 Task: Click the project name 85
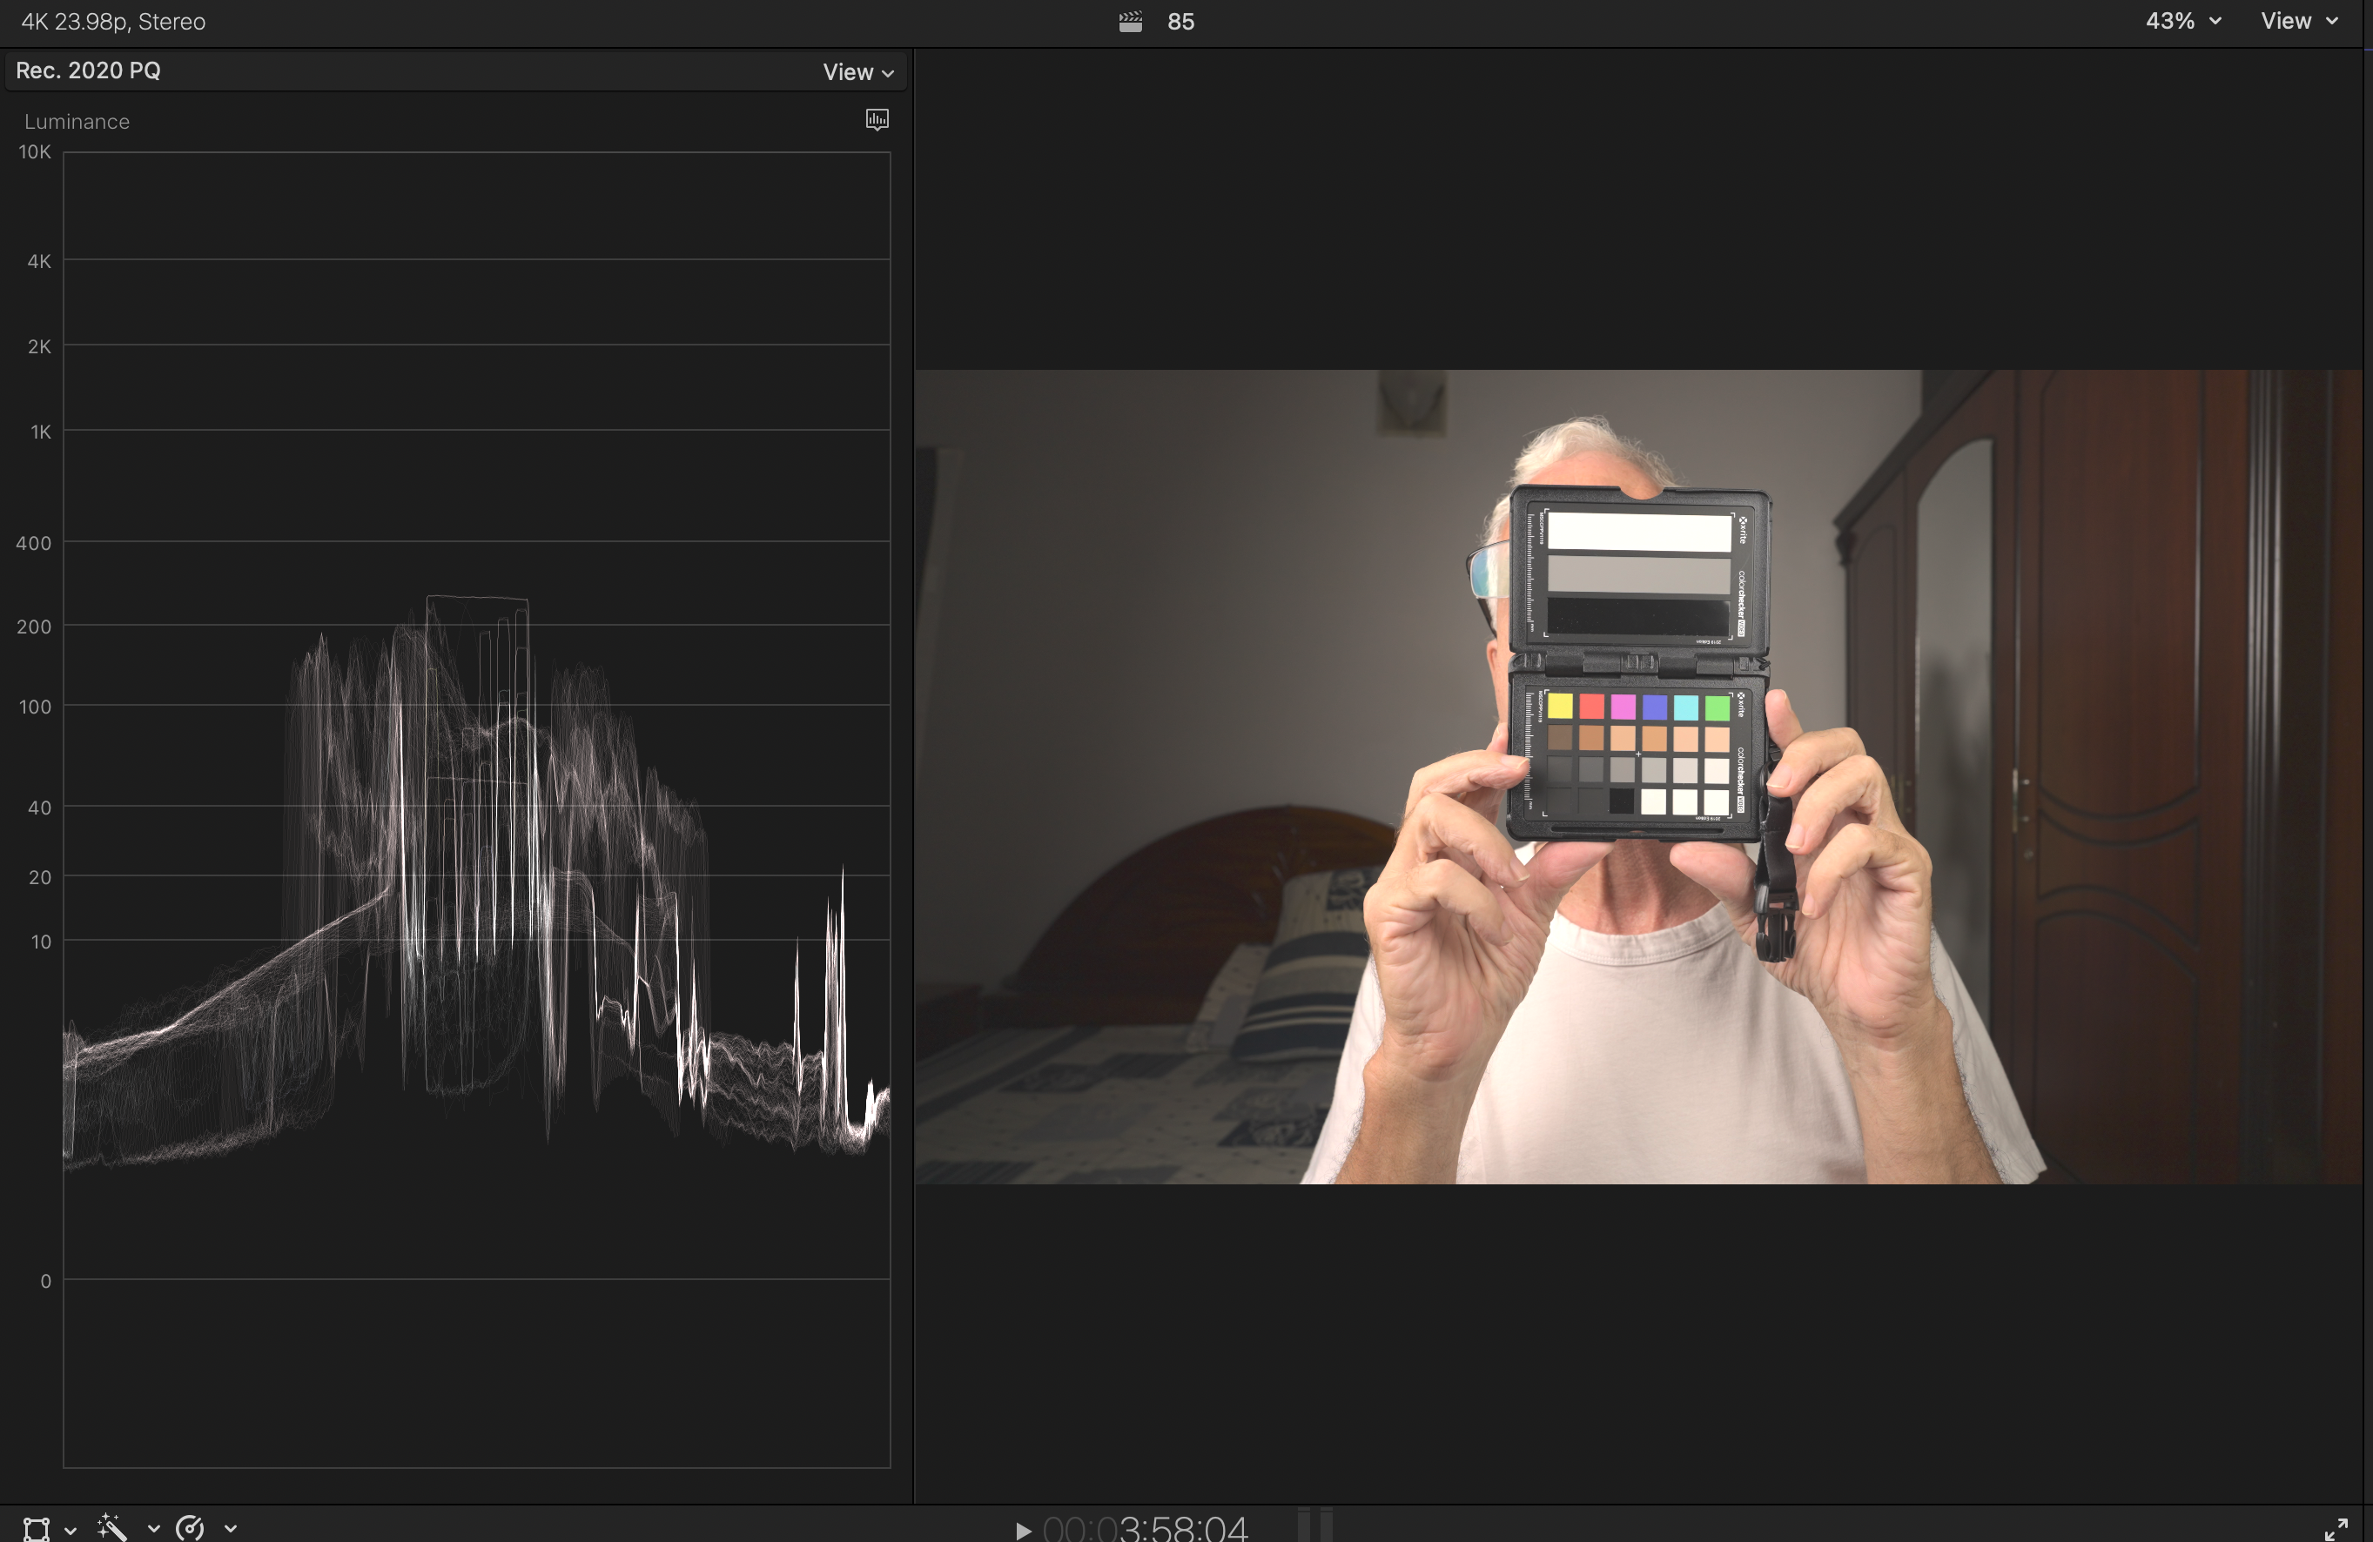pyautogui.click(x=1180, y=21)
